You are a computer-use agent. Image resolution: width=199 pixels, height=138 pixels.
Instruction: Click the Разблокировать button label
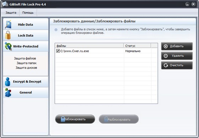(119, 120)
